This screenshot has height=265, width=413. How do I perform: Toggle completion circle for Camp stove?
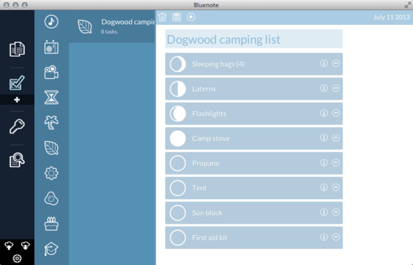point(178,138)
